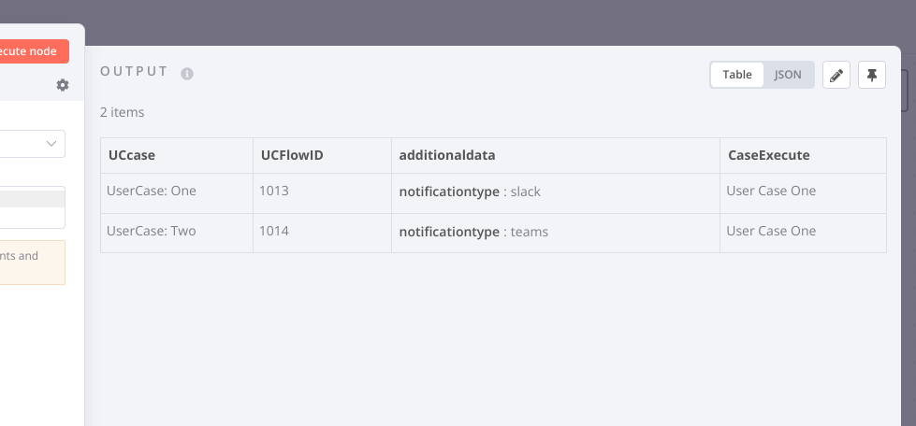Select the notificationtype teams cell

473,232
